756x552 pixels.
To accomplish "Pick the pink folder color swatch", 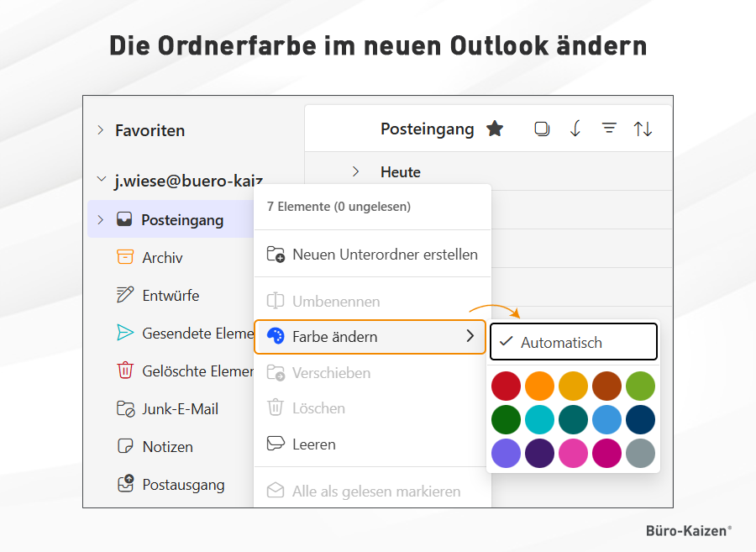I will 573,453.
